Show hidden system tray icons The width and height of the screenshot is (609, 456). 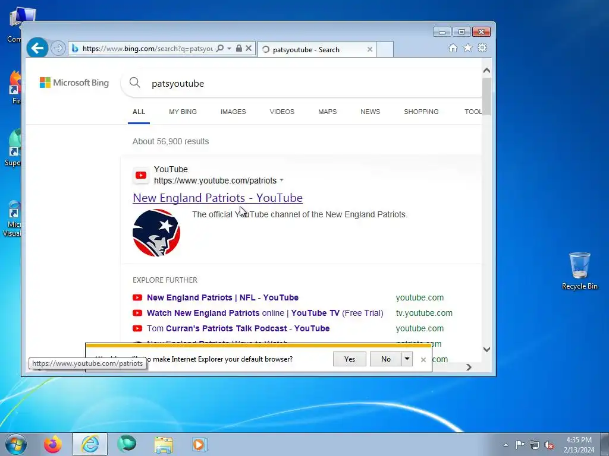coord(506,445)
